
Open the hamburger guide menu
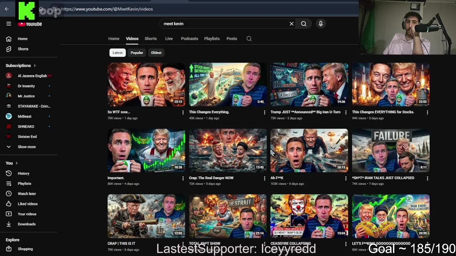click(x=9, y=24)
